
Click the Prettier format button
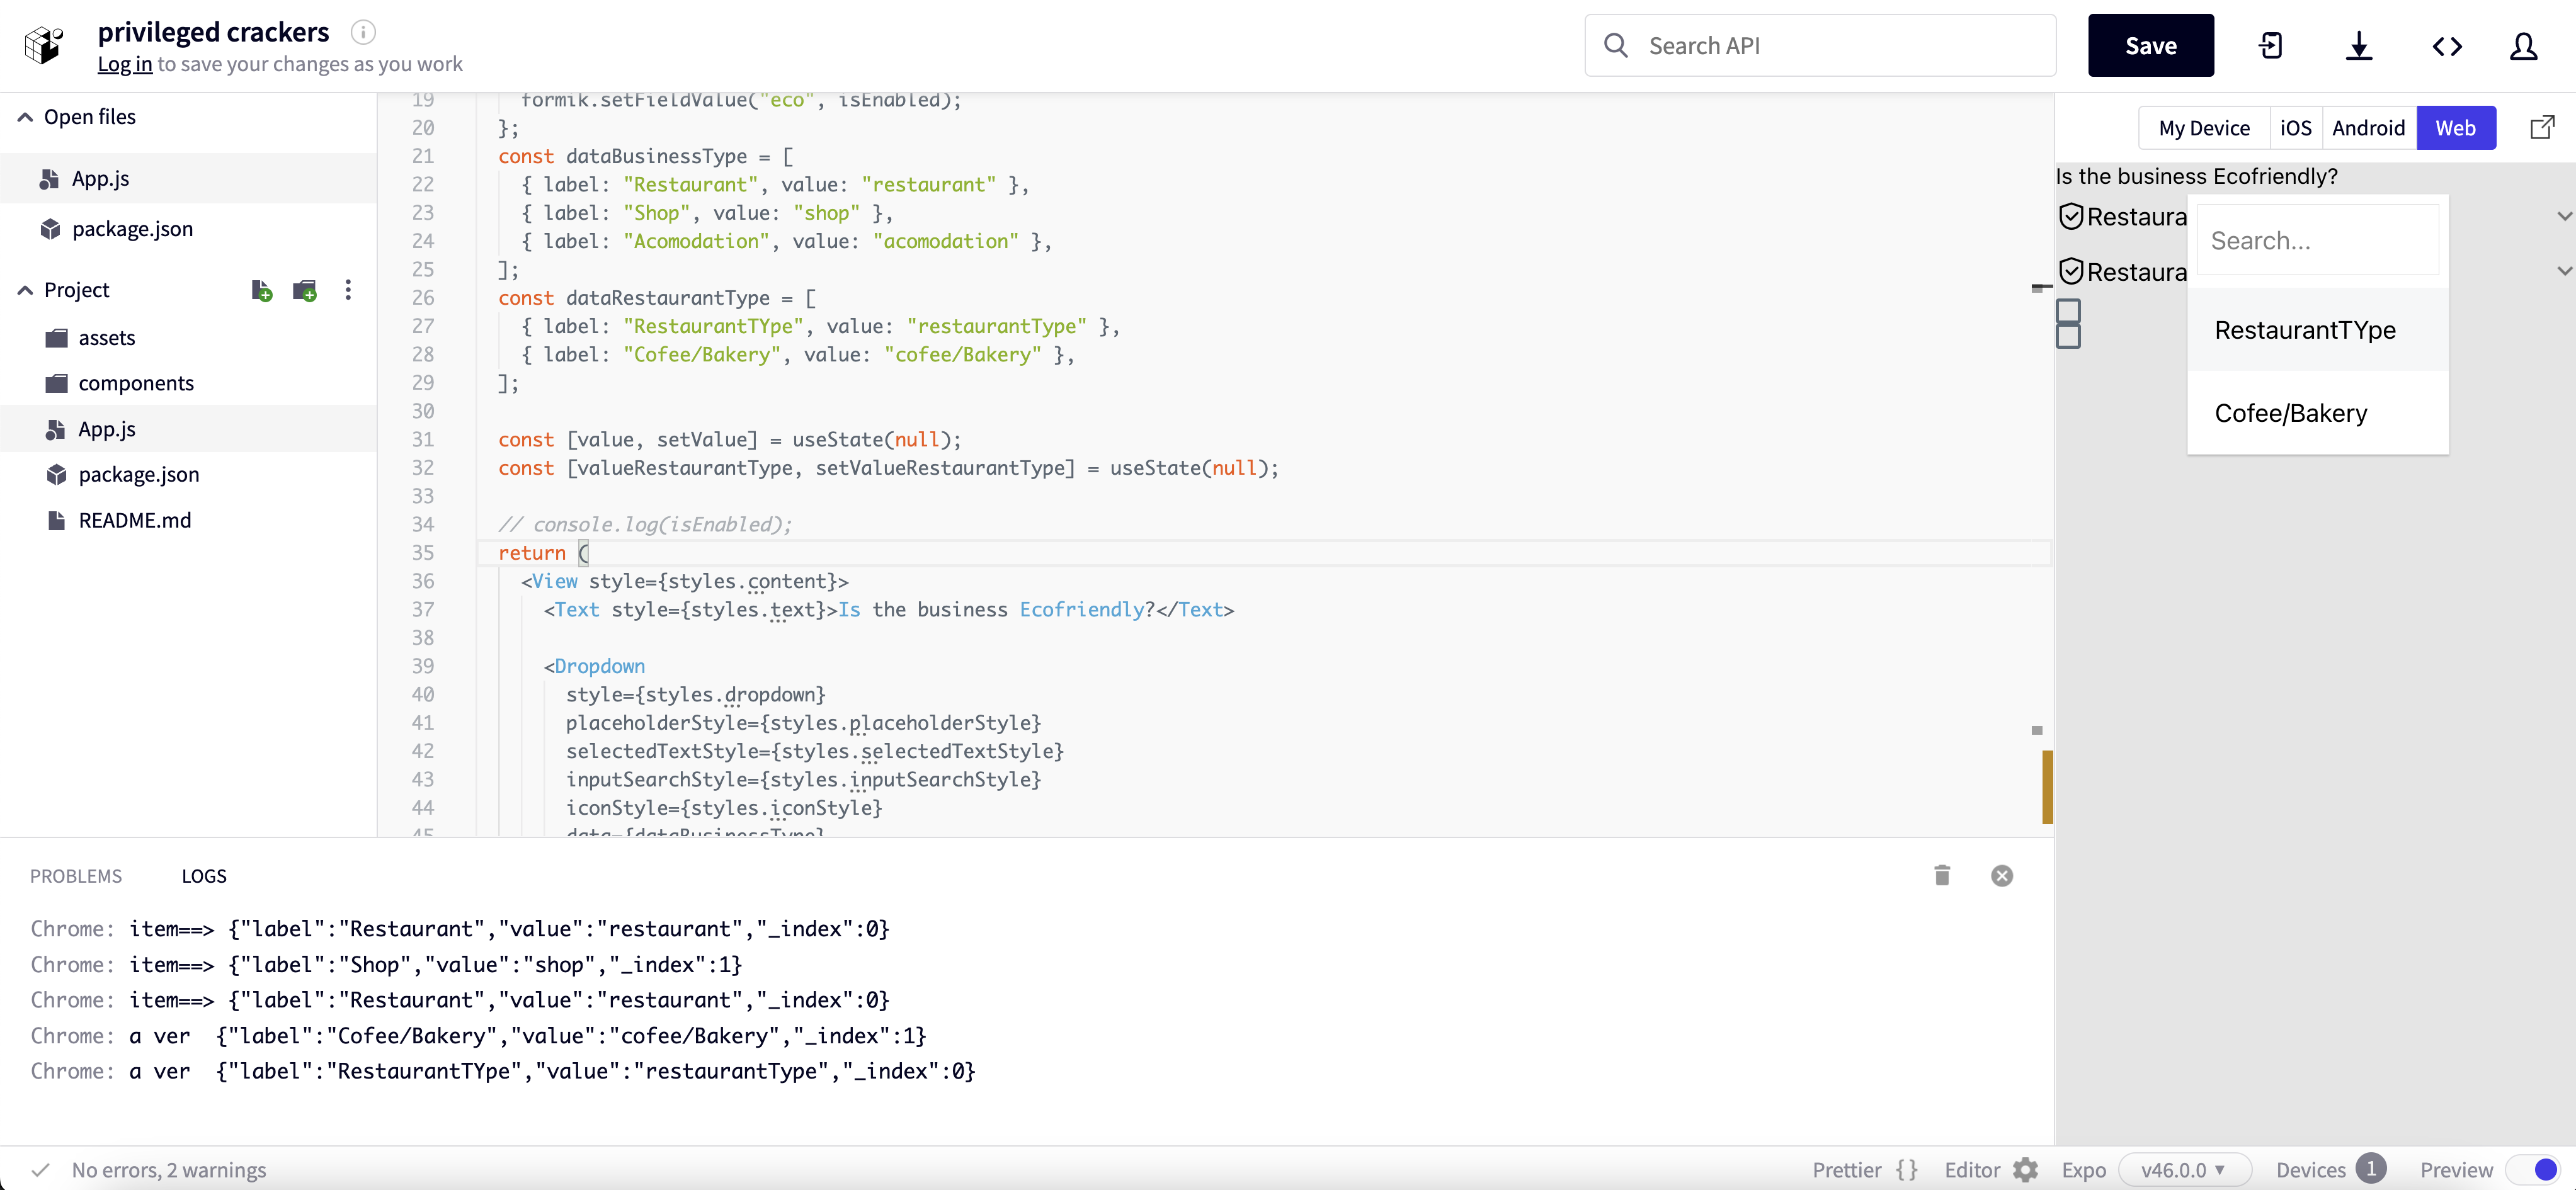[x=1865, y=1169]
